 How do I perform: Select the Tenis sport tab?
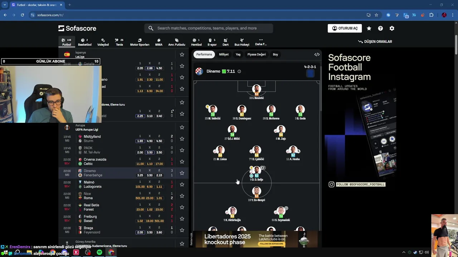tap(119, 42)
